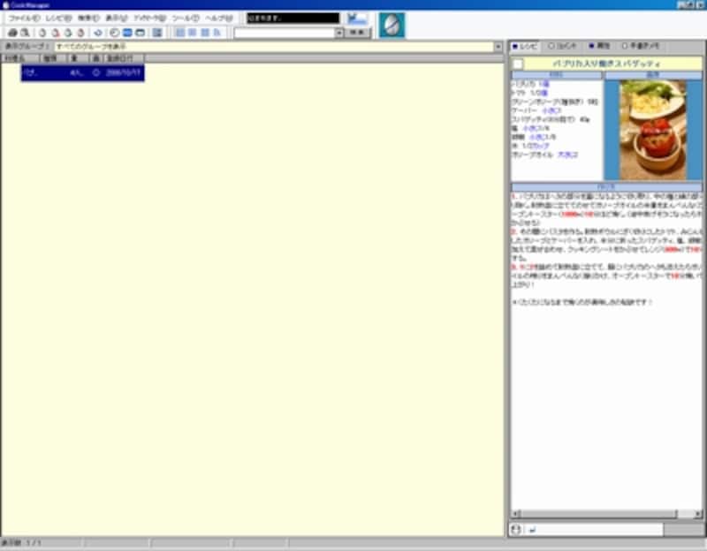
Task: Click the large teal capsule logo icon
Action: [392, 26]
